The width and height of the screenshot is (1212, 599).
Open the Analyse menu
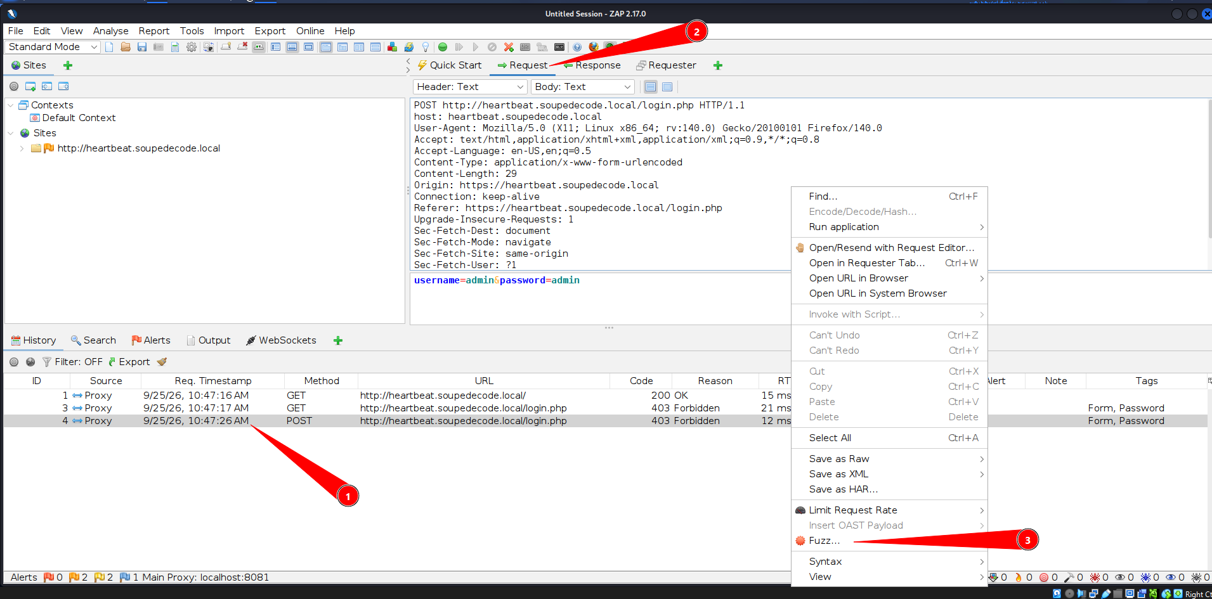tap(110, 31)
